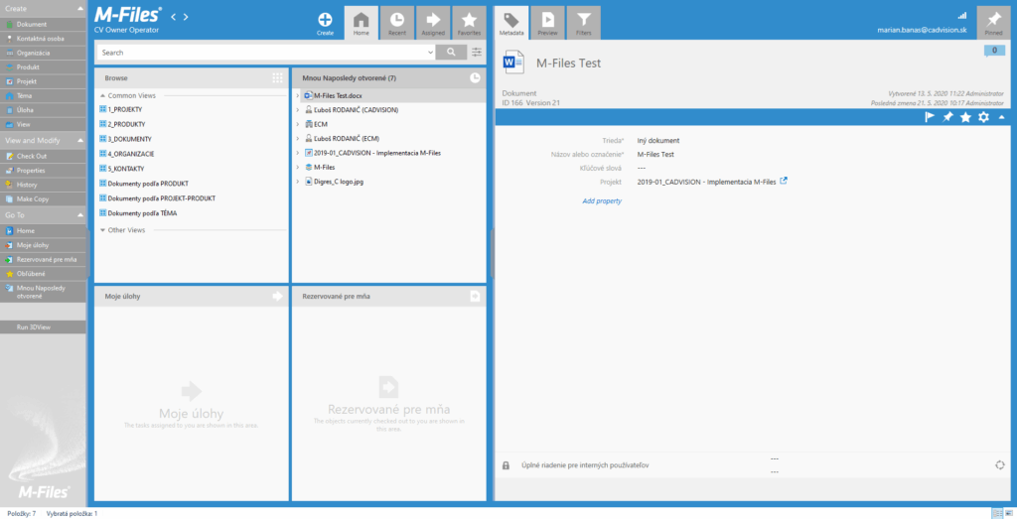Screen dimensions: 1017x519
Task: Select Ľuboš RODANIČ (CADVISION) item
Action: click(357, 110)
